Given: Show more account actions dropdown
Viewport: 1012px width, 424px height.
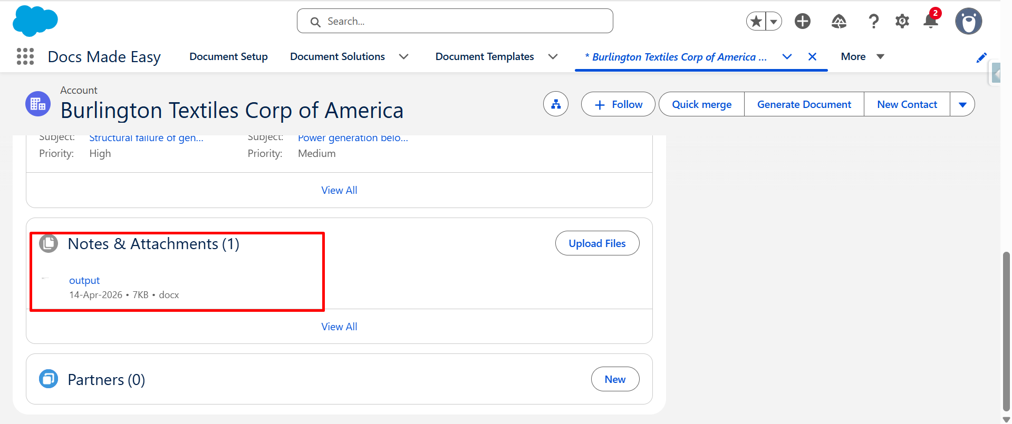Looking at the screenshot, I should [962, 104].
